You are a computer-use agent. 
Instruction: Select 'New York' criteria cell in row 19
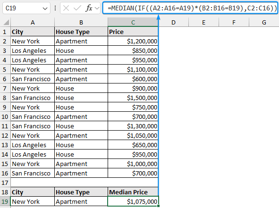[x=33, y=201]
